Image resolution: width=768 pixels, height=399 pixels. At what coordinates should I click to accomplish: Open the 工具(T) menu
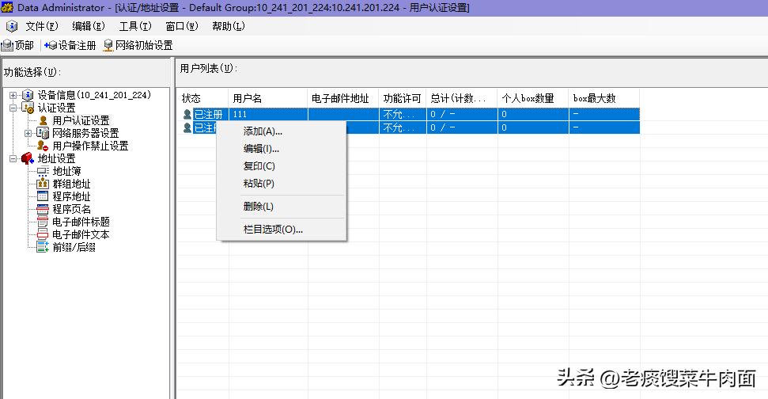click(134, 26)
